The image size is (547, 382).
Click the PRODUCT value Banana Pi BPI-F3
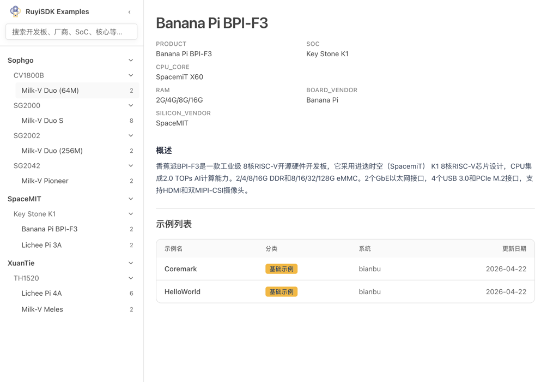point(184,54)
